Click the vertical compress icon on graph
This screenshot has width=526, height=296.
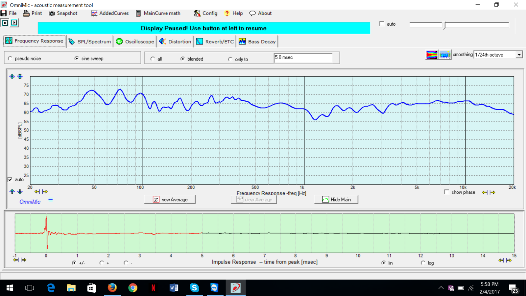tap(20, 76)
